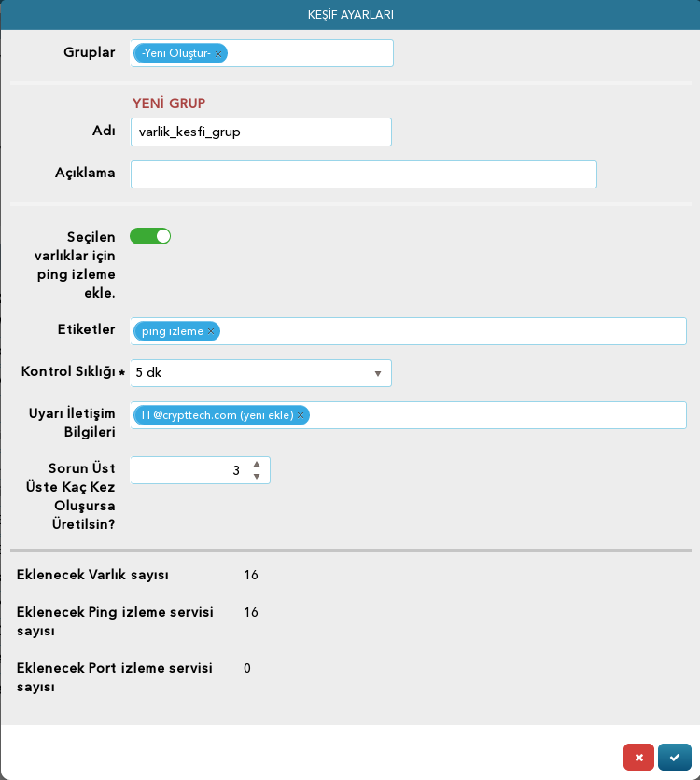Select the ping izleme tag chip
The width and height of the screenshot is (700, 780).
[176, 331]
